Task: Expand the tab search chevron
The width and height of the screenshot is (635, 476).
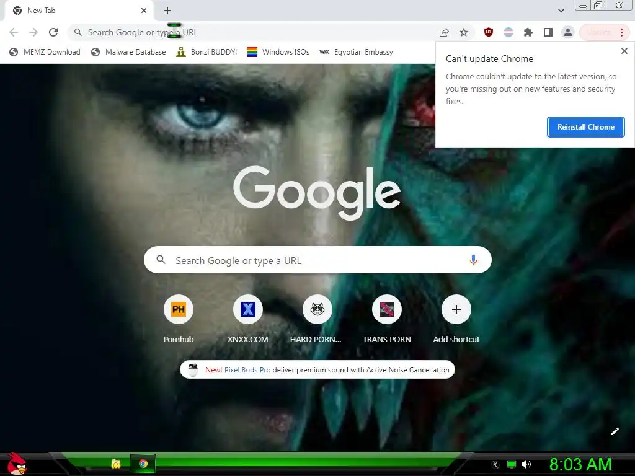Action: pos(561,11)
